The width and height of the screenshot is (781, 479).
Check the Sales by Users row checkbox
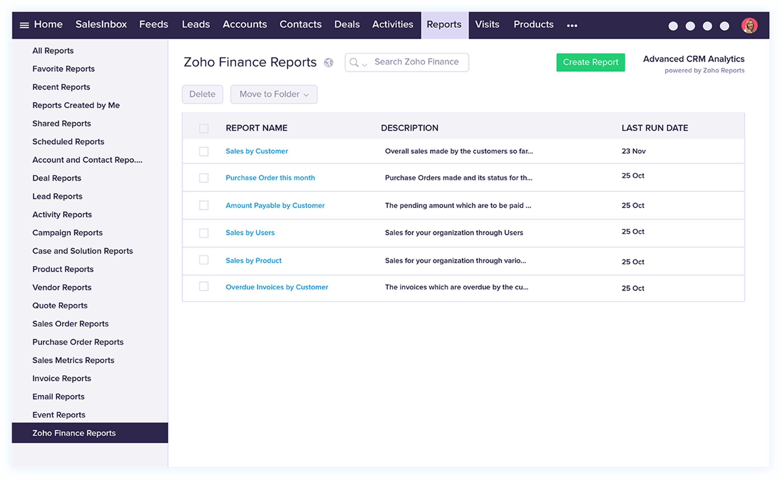coord(203,233)
